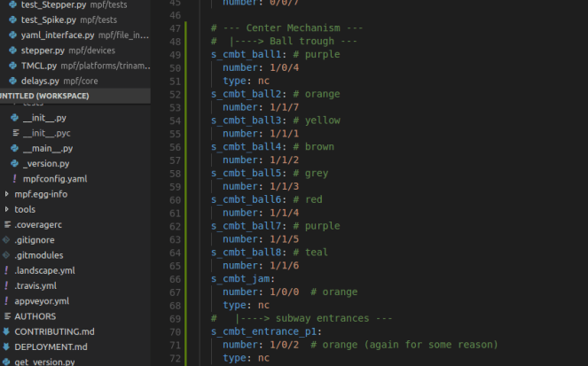Click line number 47 in gutter
The image size is (588, 366).
[x=175, y=28]
